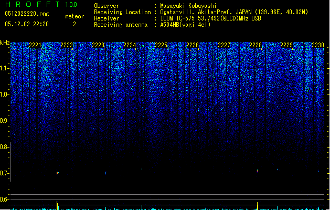This screenshot has width=330, height=210.
Task: Click the A504HB(yagi 4el) antenna text
Action: pos(185,25)
